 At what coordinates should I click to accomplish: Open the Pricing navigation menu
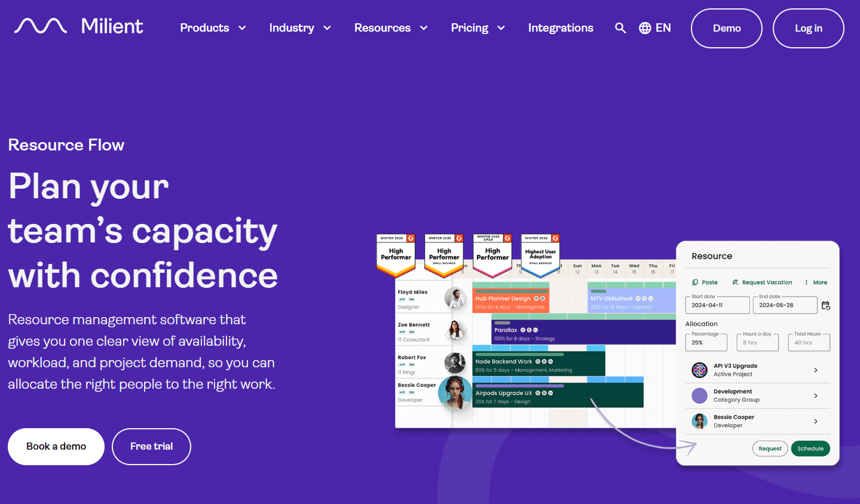click(x=478, y=28)
